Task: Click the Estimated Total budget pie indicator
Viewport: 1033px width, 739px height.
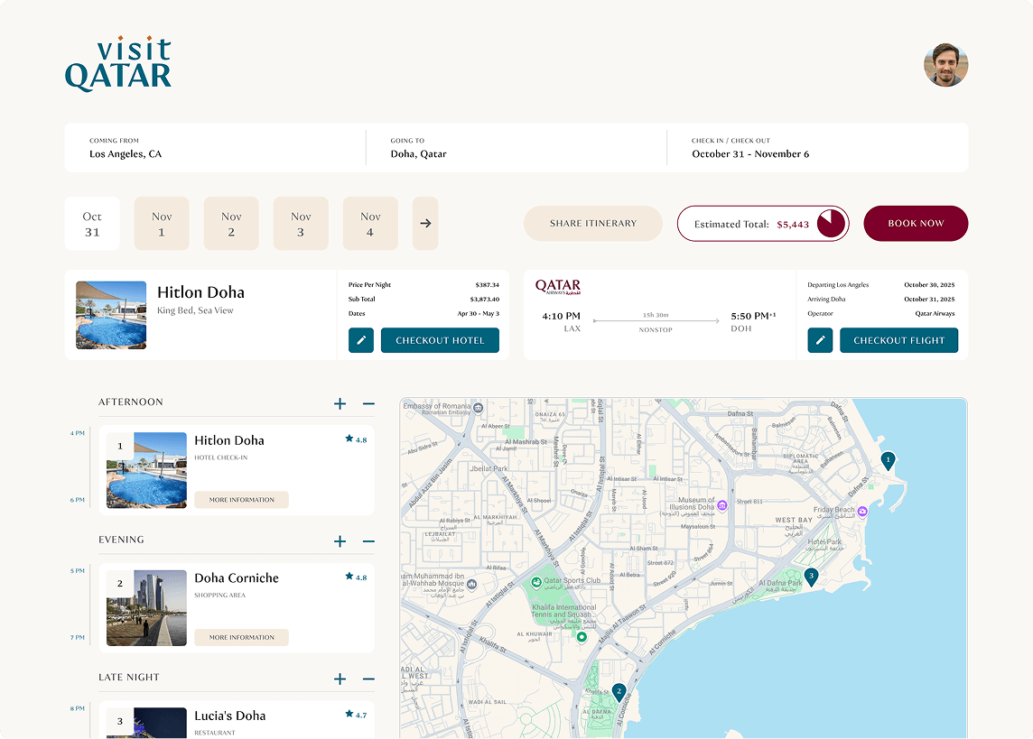Action: click(x=831, y=224)
